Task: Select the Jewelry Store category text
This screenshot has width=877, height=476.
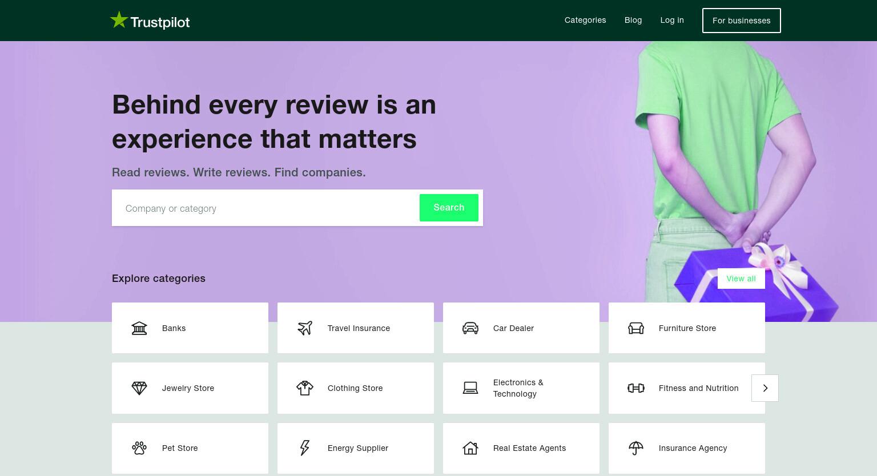Action: 188,388
